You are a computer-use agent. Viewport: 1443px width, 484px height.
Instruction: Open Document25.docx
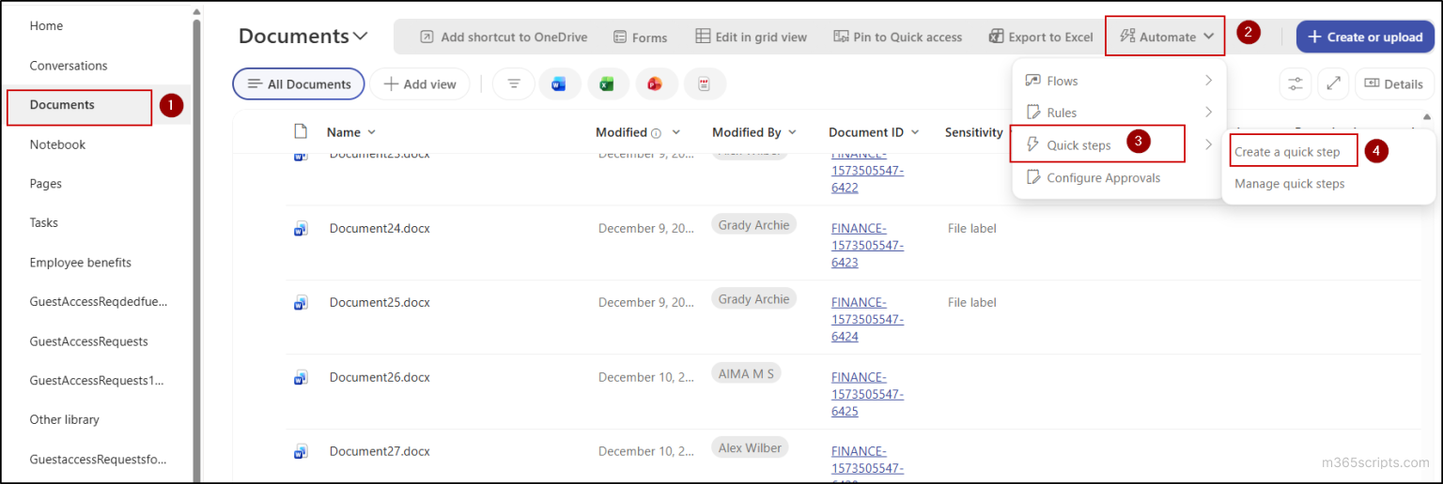[x=380, y=302]
